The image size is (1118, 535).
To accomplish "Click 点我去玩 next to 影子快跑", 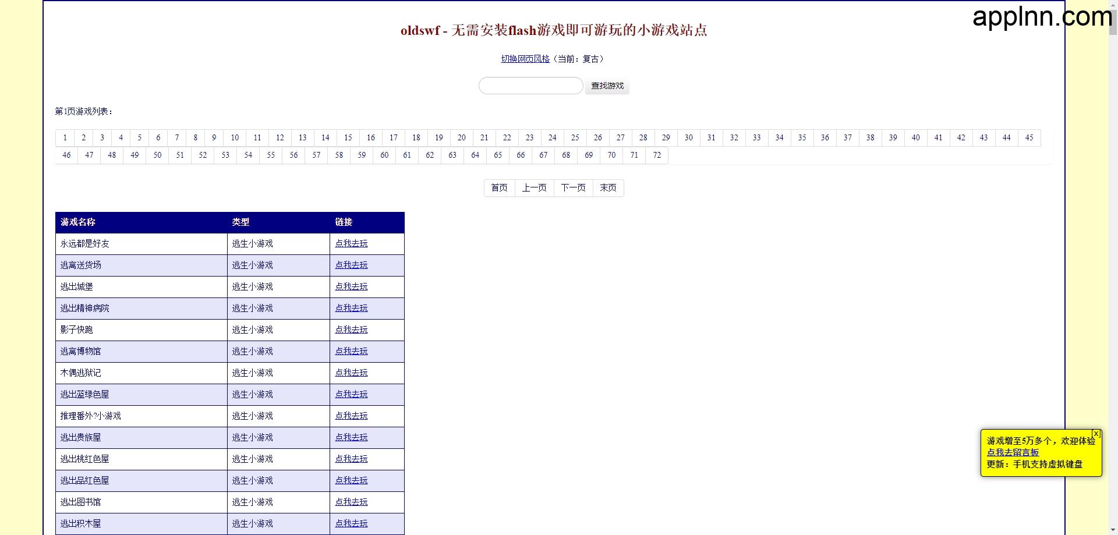I will coord(351,329).
